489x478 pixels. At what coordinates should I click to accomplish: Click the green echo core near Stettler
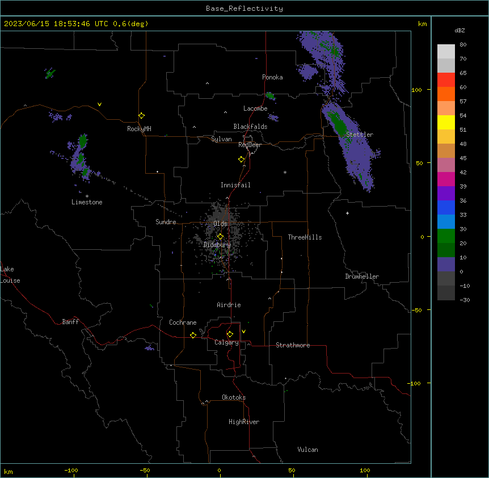(339, 124)
